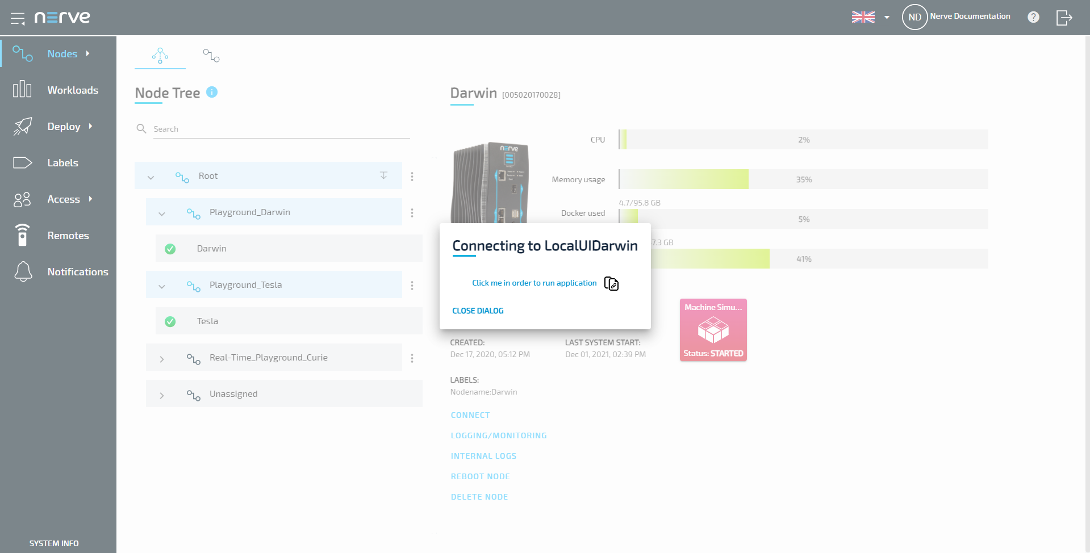Viewport: 1090px width, 553px height.
Task: Select the Tesla node in tree
Action: [x=208, y=321]
